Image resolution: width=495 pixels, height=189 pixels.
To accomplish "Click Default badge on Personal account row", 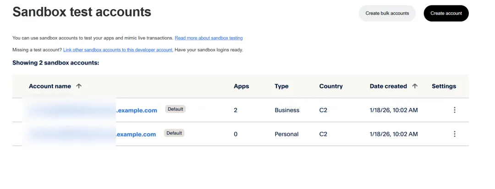I will pos(174,133).
